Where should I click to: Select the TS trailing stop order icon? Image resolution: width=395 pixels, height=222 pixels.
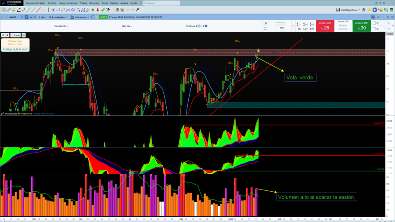(299, 26)
